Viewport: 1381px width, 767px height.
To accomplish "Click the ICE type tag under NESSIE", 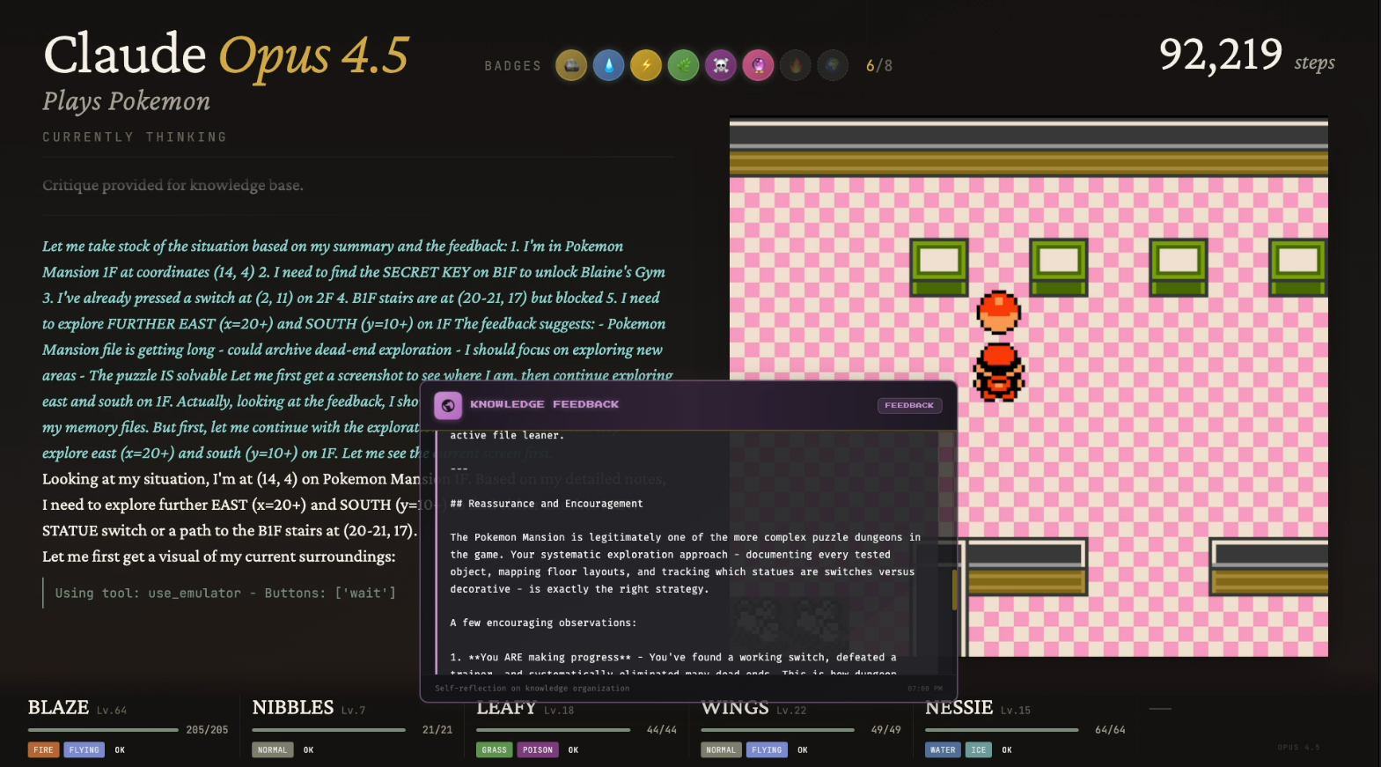I will click(x=978, y=750).
